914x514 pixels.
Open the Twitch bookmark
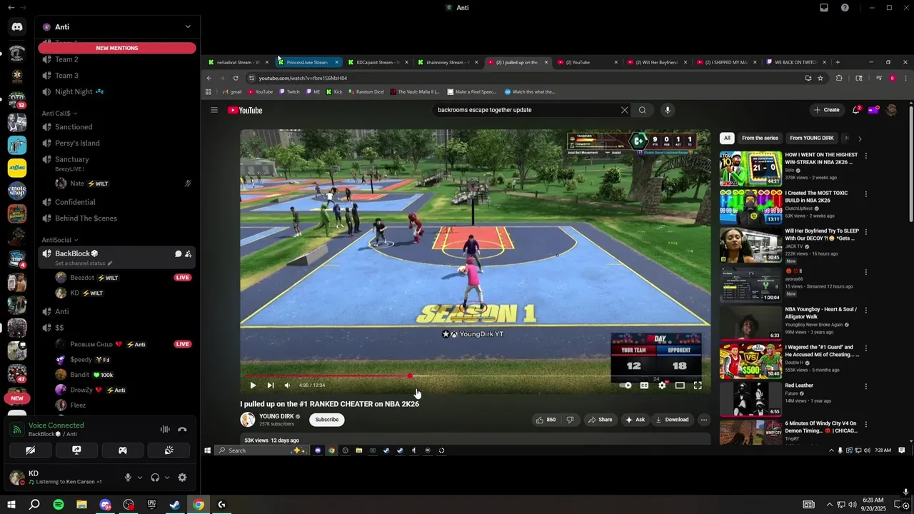(x=289, y=91)
